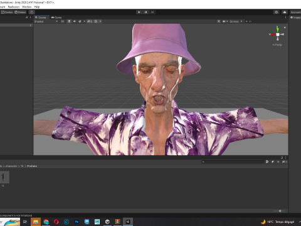Open the Project panel more options menu
Screen dimensions: 301x226
[x=285, y=158]
